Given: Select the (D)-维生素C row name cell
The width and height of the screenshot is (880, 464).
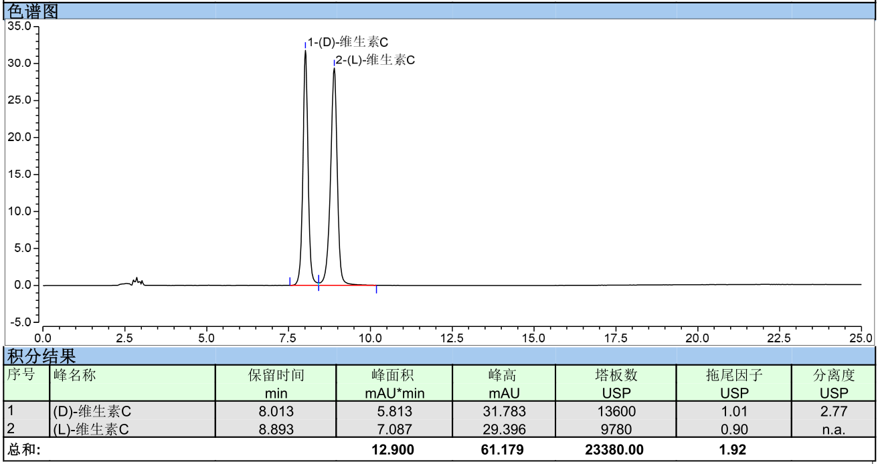Looking at the screenshot, I should [x=92, y=411].
